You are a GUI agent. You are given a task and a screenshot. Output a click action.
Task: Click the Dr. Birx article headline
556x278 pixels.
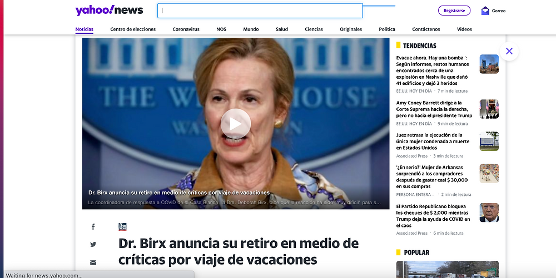pyautogui.click(x=239, y=251)
